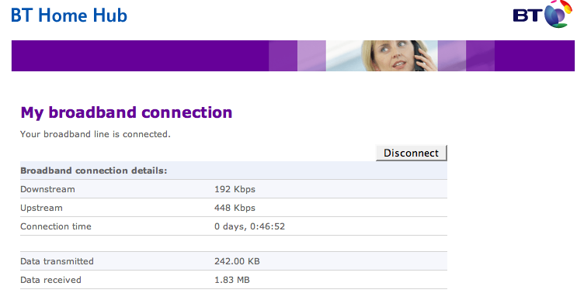The image size is (577, 300).
Task: Select the Data received label
Action: click(50, 280)
